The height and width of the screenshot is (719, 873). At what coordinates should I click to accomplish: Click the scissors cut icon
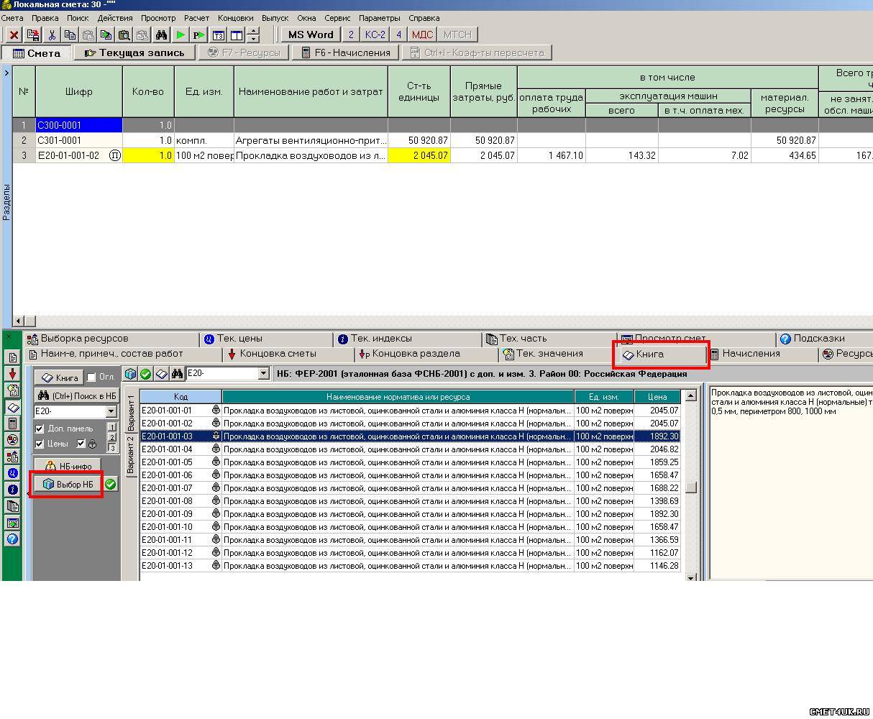click(52, 35)
